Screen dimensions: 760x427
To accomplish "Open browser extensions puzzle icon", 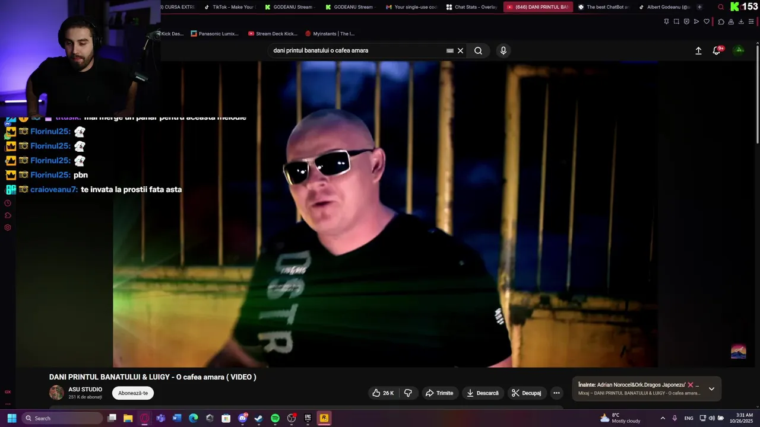I will [x=721, y=22].
